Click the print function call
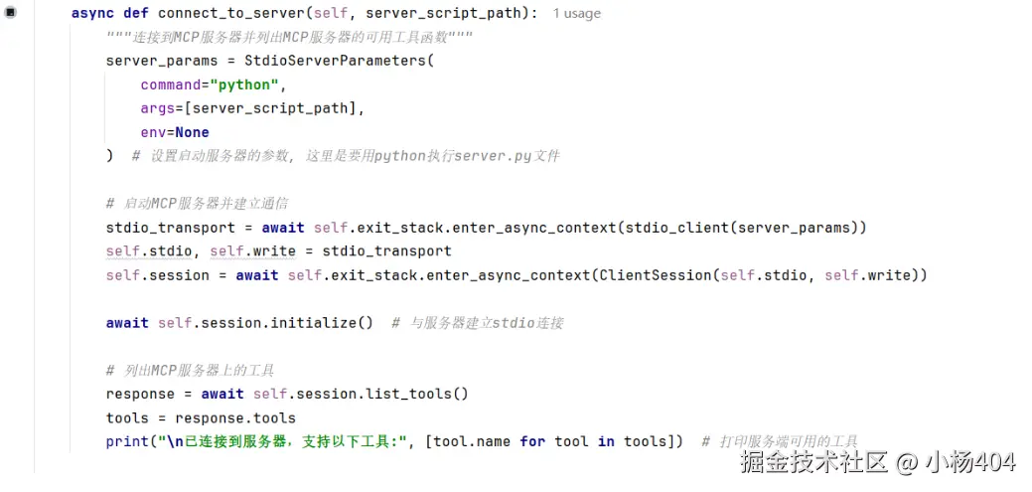Image resolution: width=1032 pixels, height=492 pixels. point(125,441)
